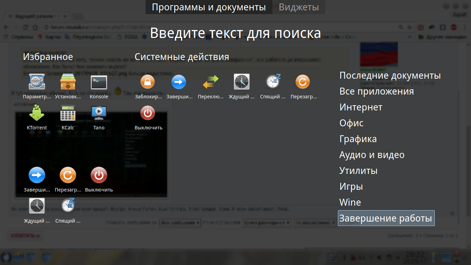Launch the Установка software installer icon
This screenshot has width=471, height=265.
68,82
